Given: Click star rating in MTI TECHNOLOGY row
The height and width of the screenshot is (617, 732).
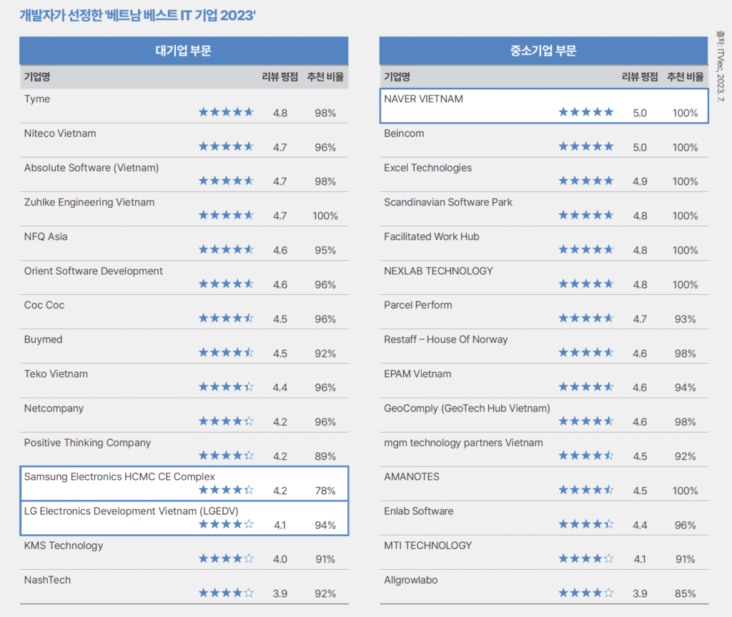Looking at the screenshot, I should [586, 558].
